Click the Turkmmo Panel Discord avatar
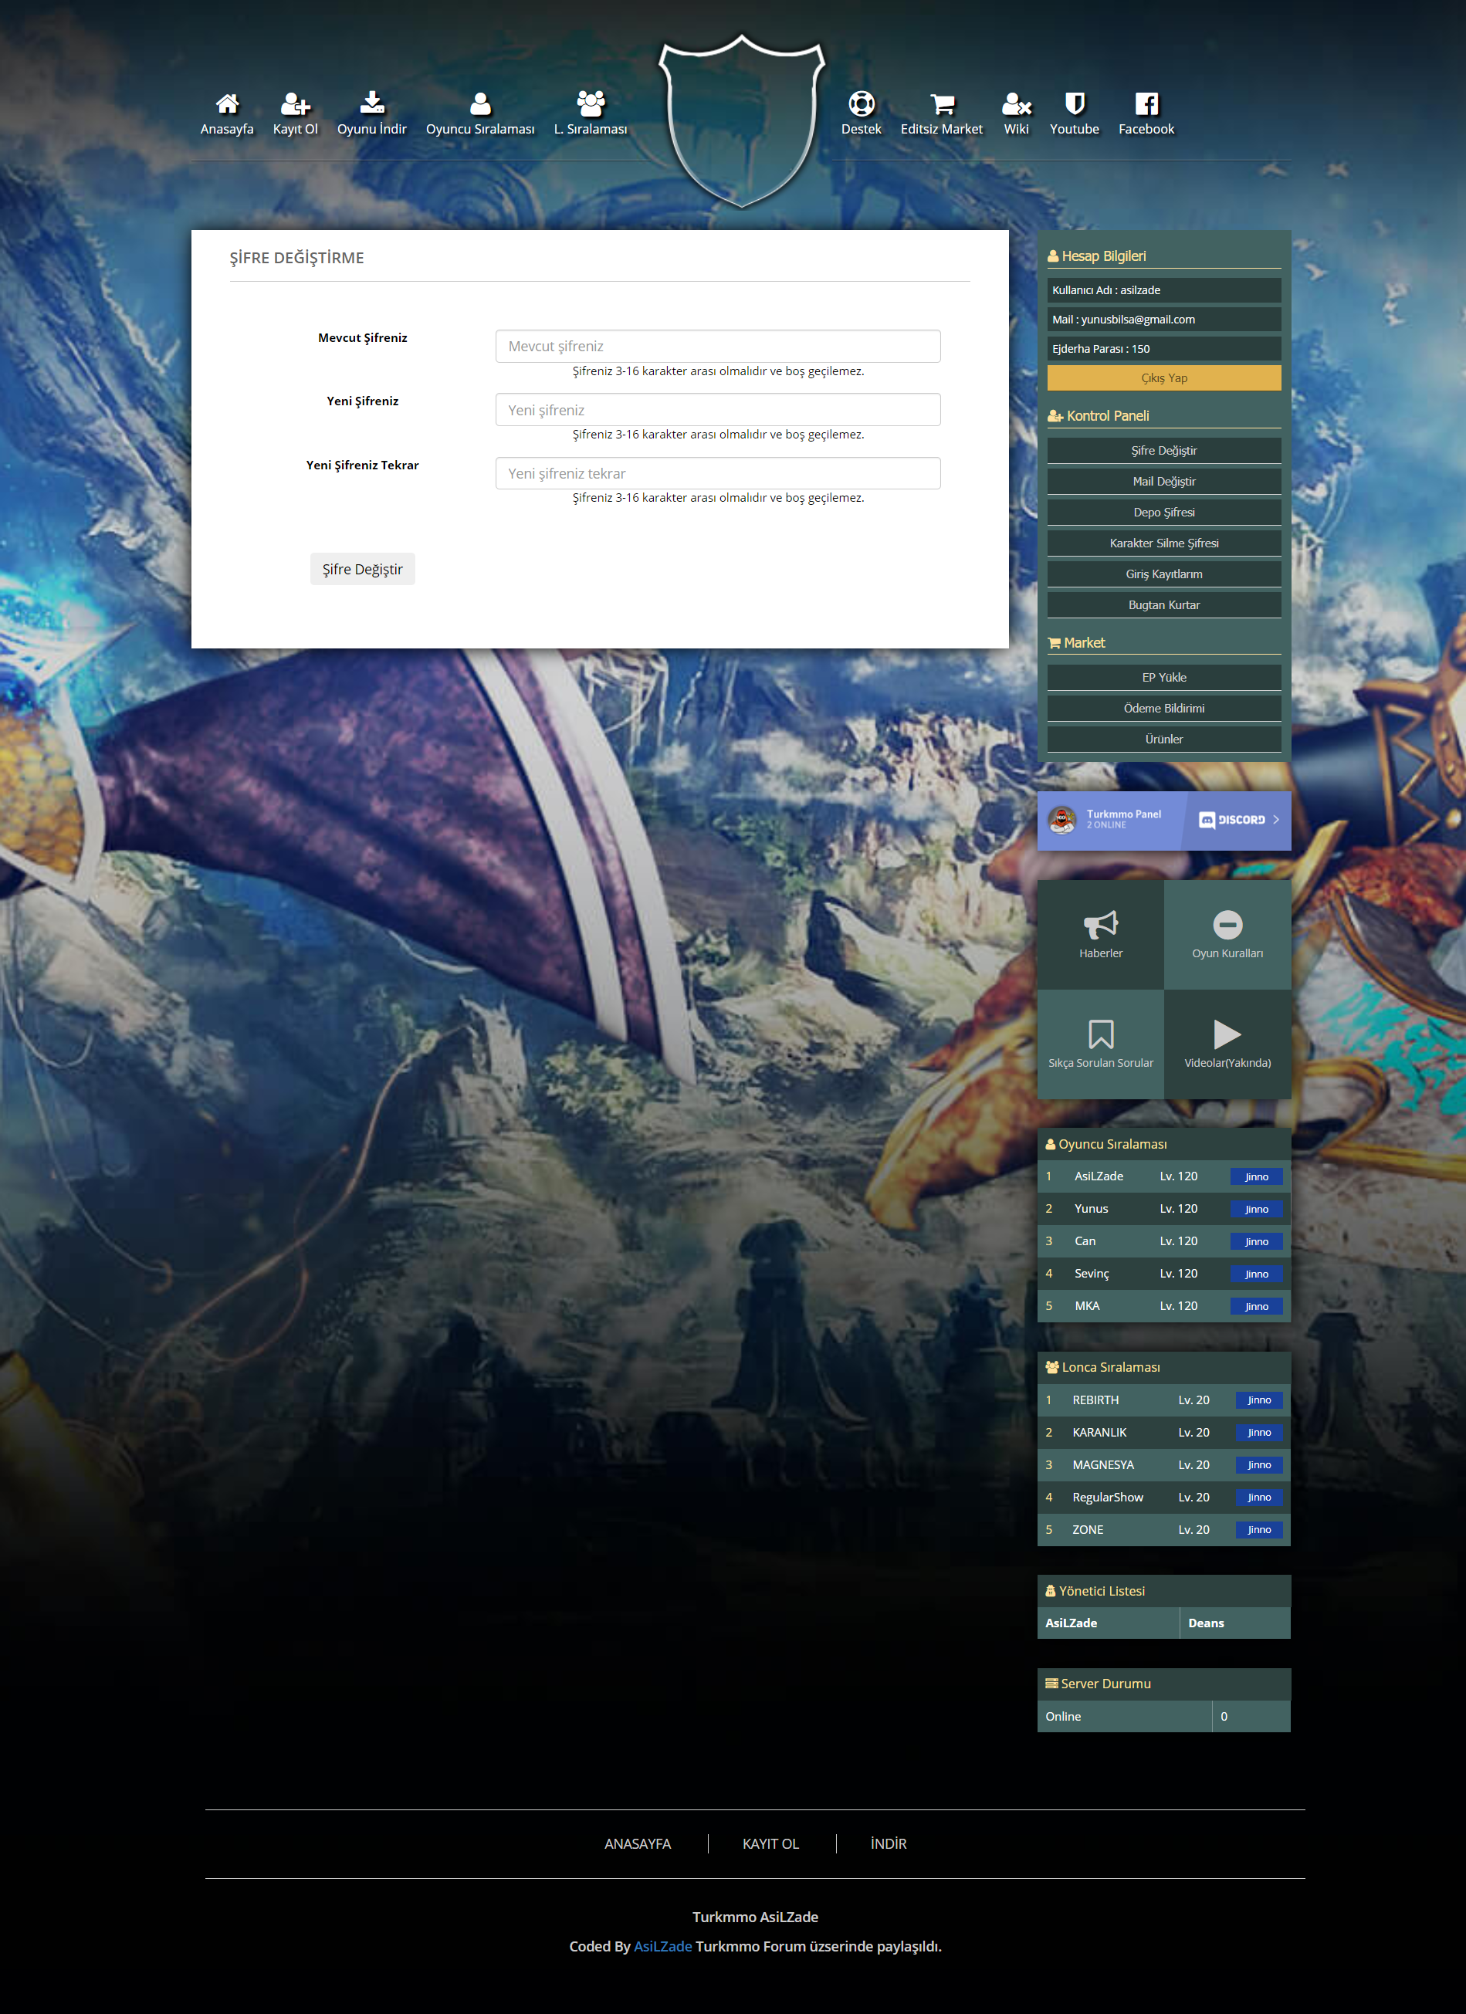Image resolution: width=1466 pixels, height=2014 pixels. pos(1062,820)
